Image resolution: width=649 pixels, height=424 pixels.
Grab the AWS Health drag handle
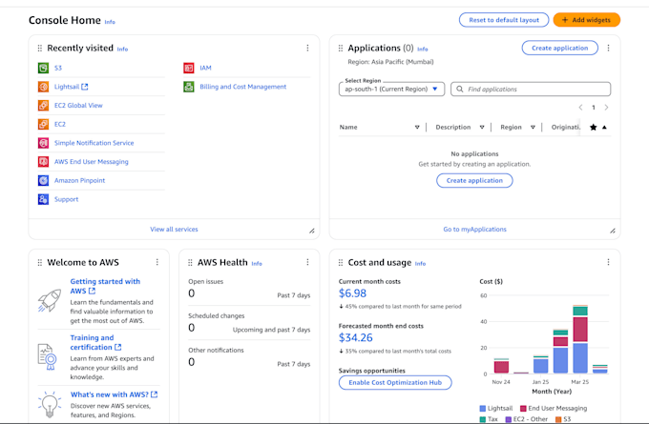[190, 262]
